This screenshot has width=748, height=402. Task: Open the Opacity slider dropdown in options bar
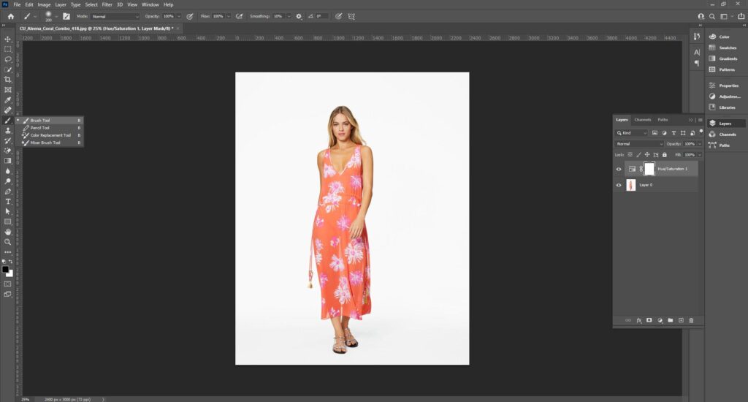click(x=179, y=16)
